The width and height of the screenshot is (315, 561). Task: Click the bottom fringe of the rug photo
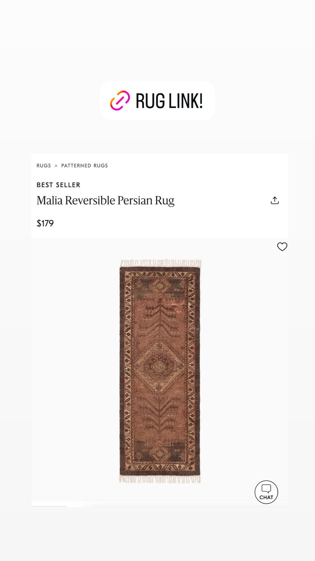point(160,479)
